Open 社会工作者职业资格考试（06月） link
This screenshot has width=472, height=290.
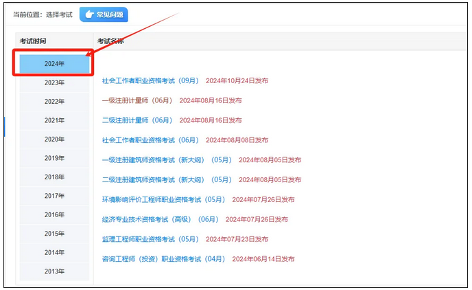[x=150, y=140]
